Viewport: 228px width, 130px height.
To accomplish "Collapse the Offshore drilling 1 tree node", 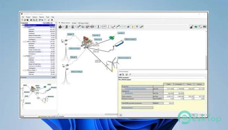I will tap(23, 42).
